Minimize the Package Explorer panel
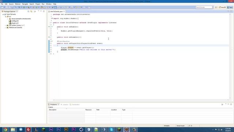The height and width of the screenshot is (132, 234). [x=41, y=11]
